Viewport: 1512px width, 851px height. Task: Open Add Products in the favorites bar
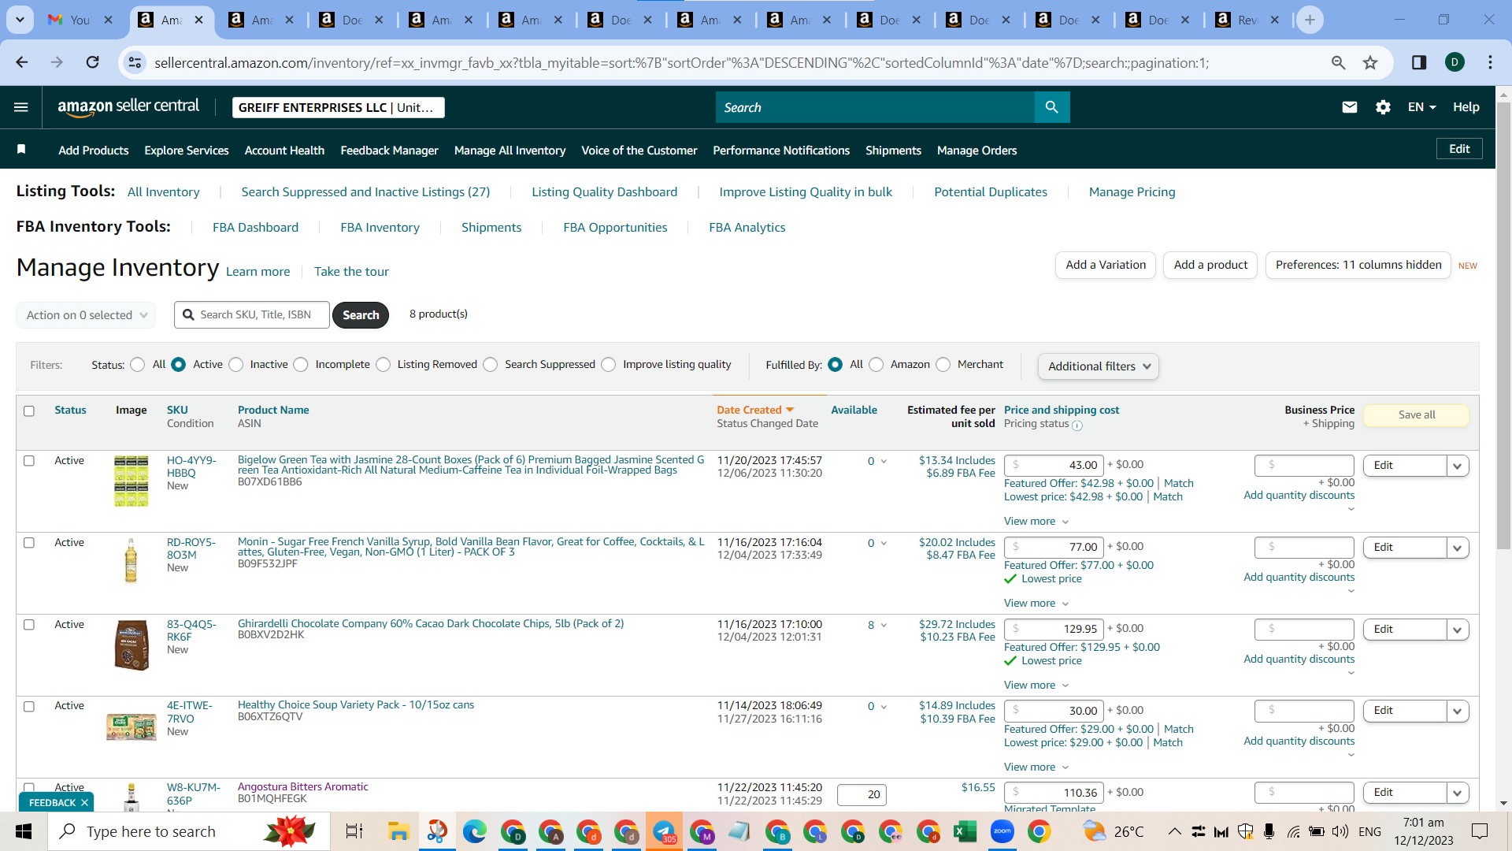coord(94,151)
